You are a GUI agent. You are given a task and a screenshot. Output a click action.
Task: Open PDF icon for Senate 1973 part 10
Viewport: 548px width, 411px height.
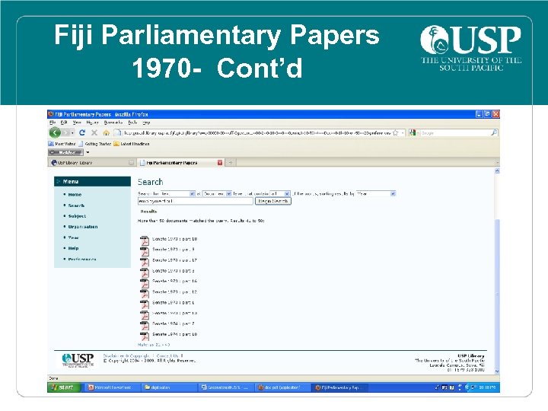point(145,241)
